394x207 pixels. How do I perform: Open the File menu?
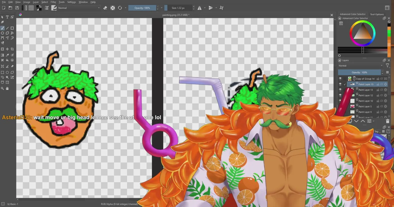4,2
